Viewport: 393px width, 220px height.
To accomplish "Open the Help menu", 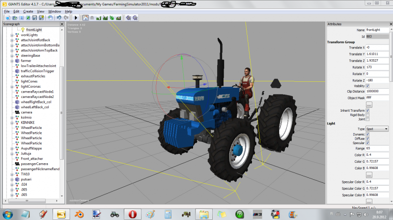I will tap(68, 11).
